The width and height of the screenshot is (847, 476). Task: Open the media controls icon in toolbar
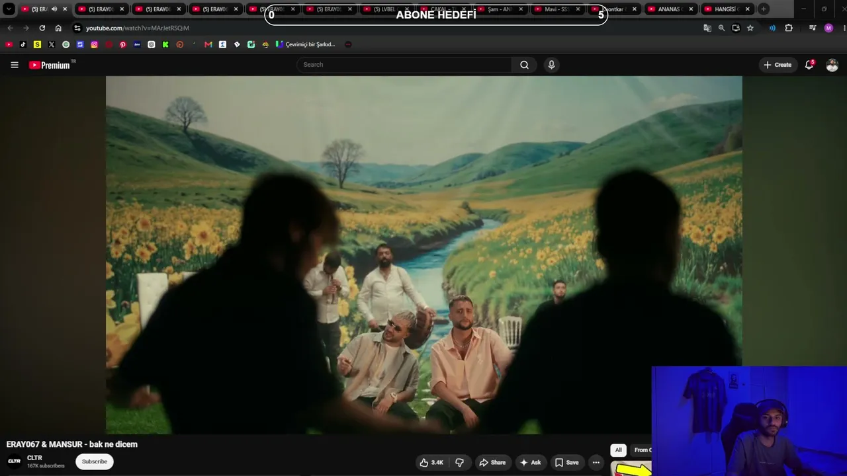[x=813, y=28]
